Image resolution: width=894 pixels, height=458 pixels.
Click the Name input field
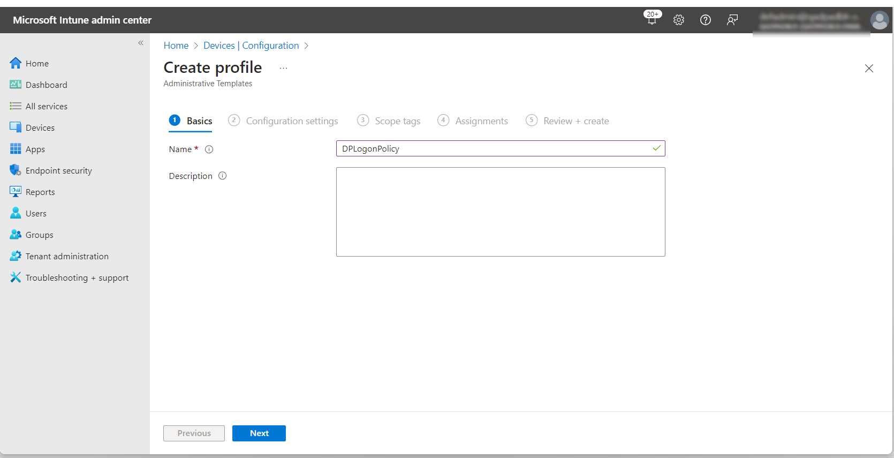[x=493, y=148]
